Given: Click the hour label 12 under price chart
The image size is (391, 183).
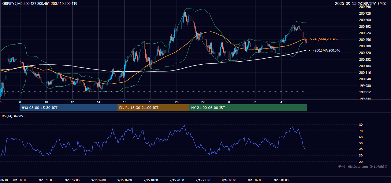Looking at the screenshot, I should coord(72,102).
